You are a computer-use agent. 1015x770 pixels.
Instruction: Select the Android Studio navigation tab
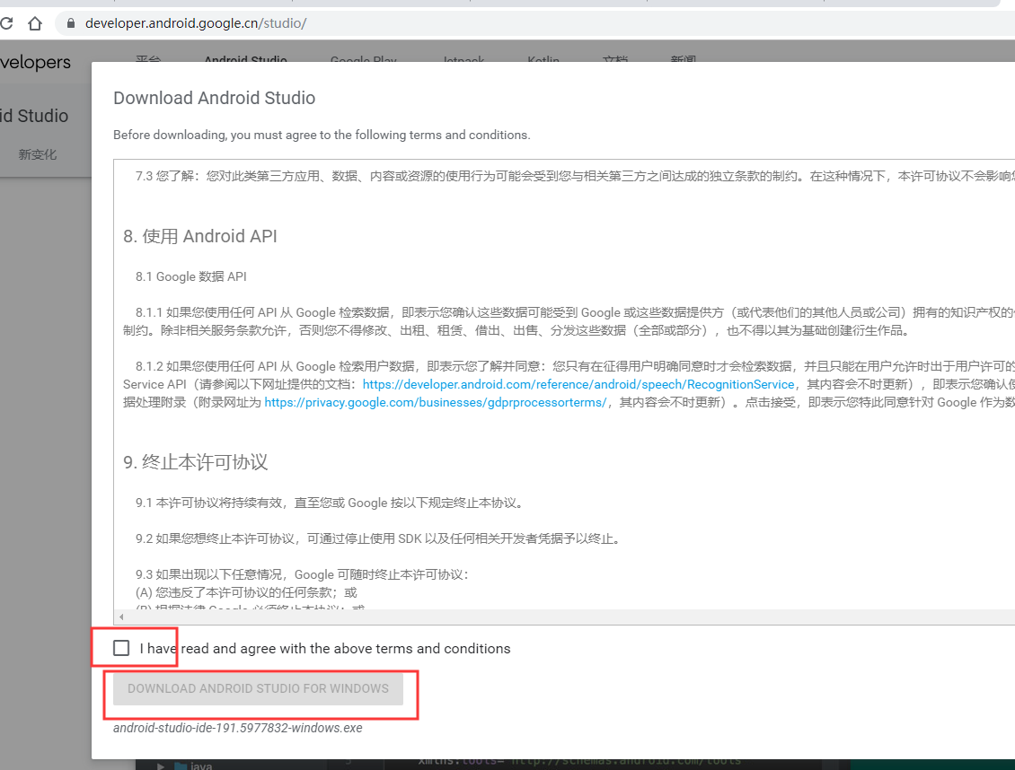[x=245, y=59]
